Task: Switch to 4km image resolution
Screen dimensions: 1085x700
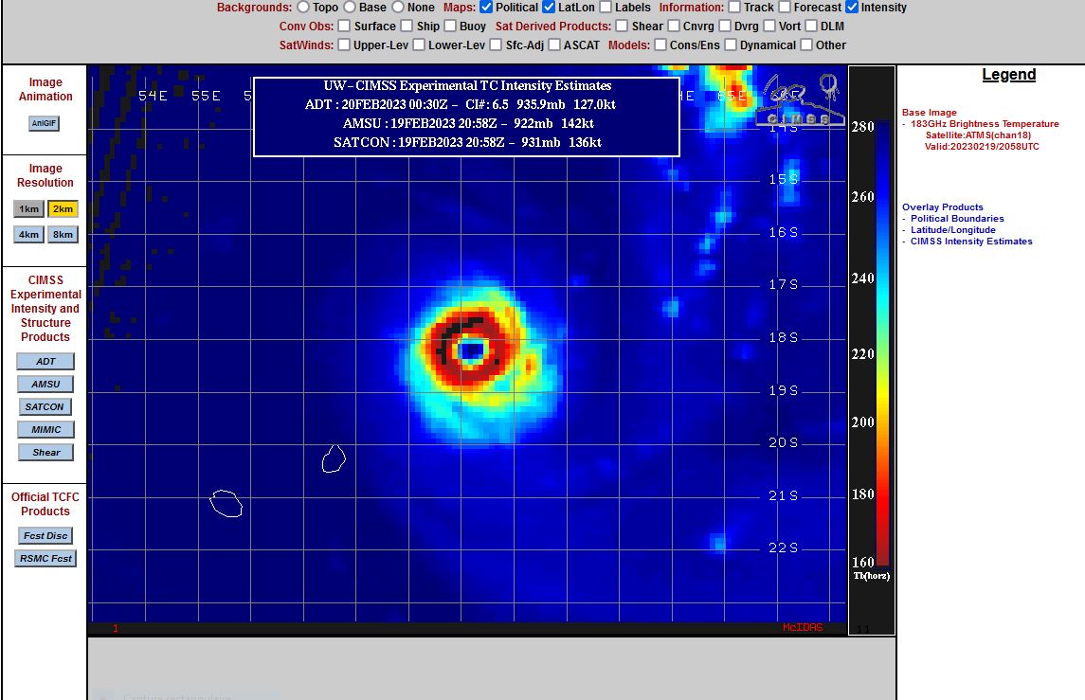Action: pyautogui.click(x=29, y=234)
